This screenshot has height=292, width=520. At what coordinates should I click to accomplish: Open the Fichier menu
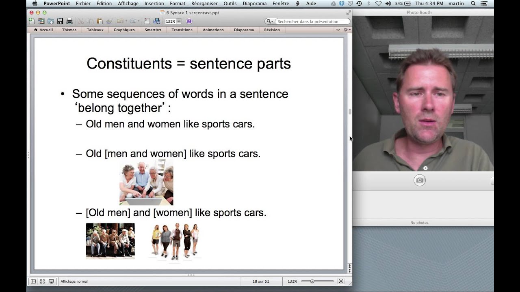[x=83, y=4]
